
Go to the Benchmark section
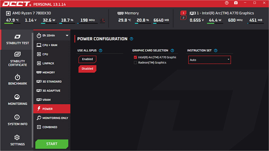pyautogui.click(x=17, y=79)
